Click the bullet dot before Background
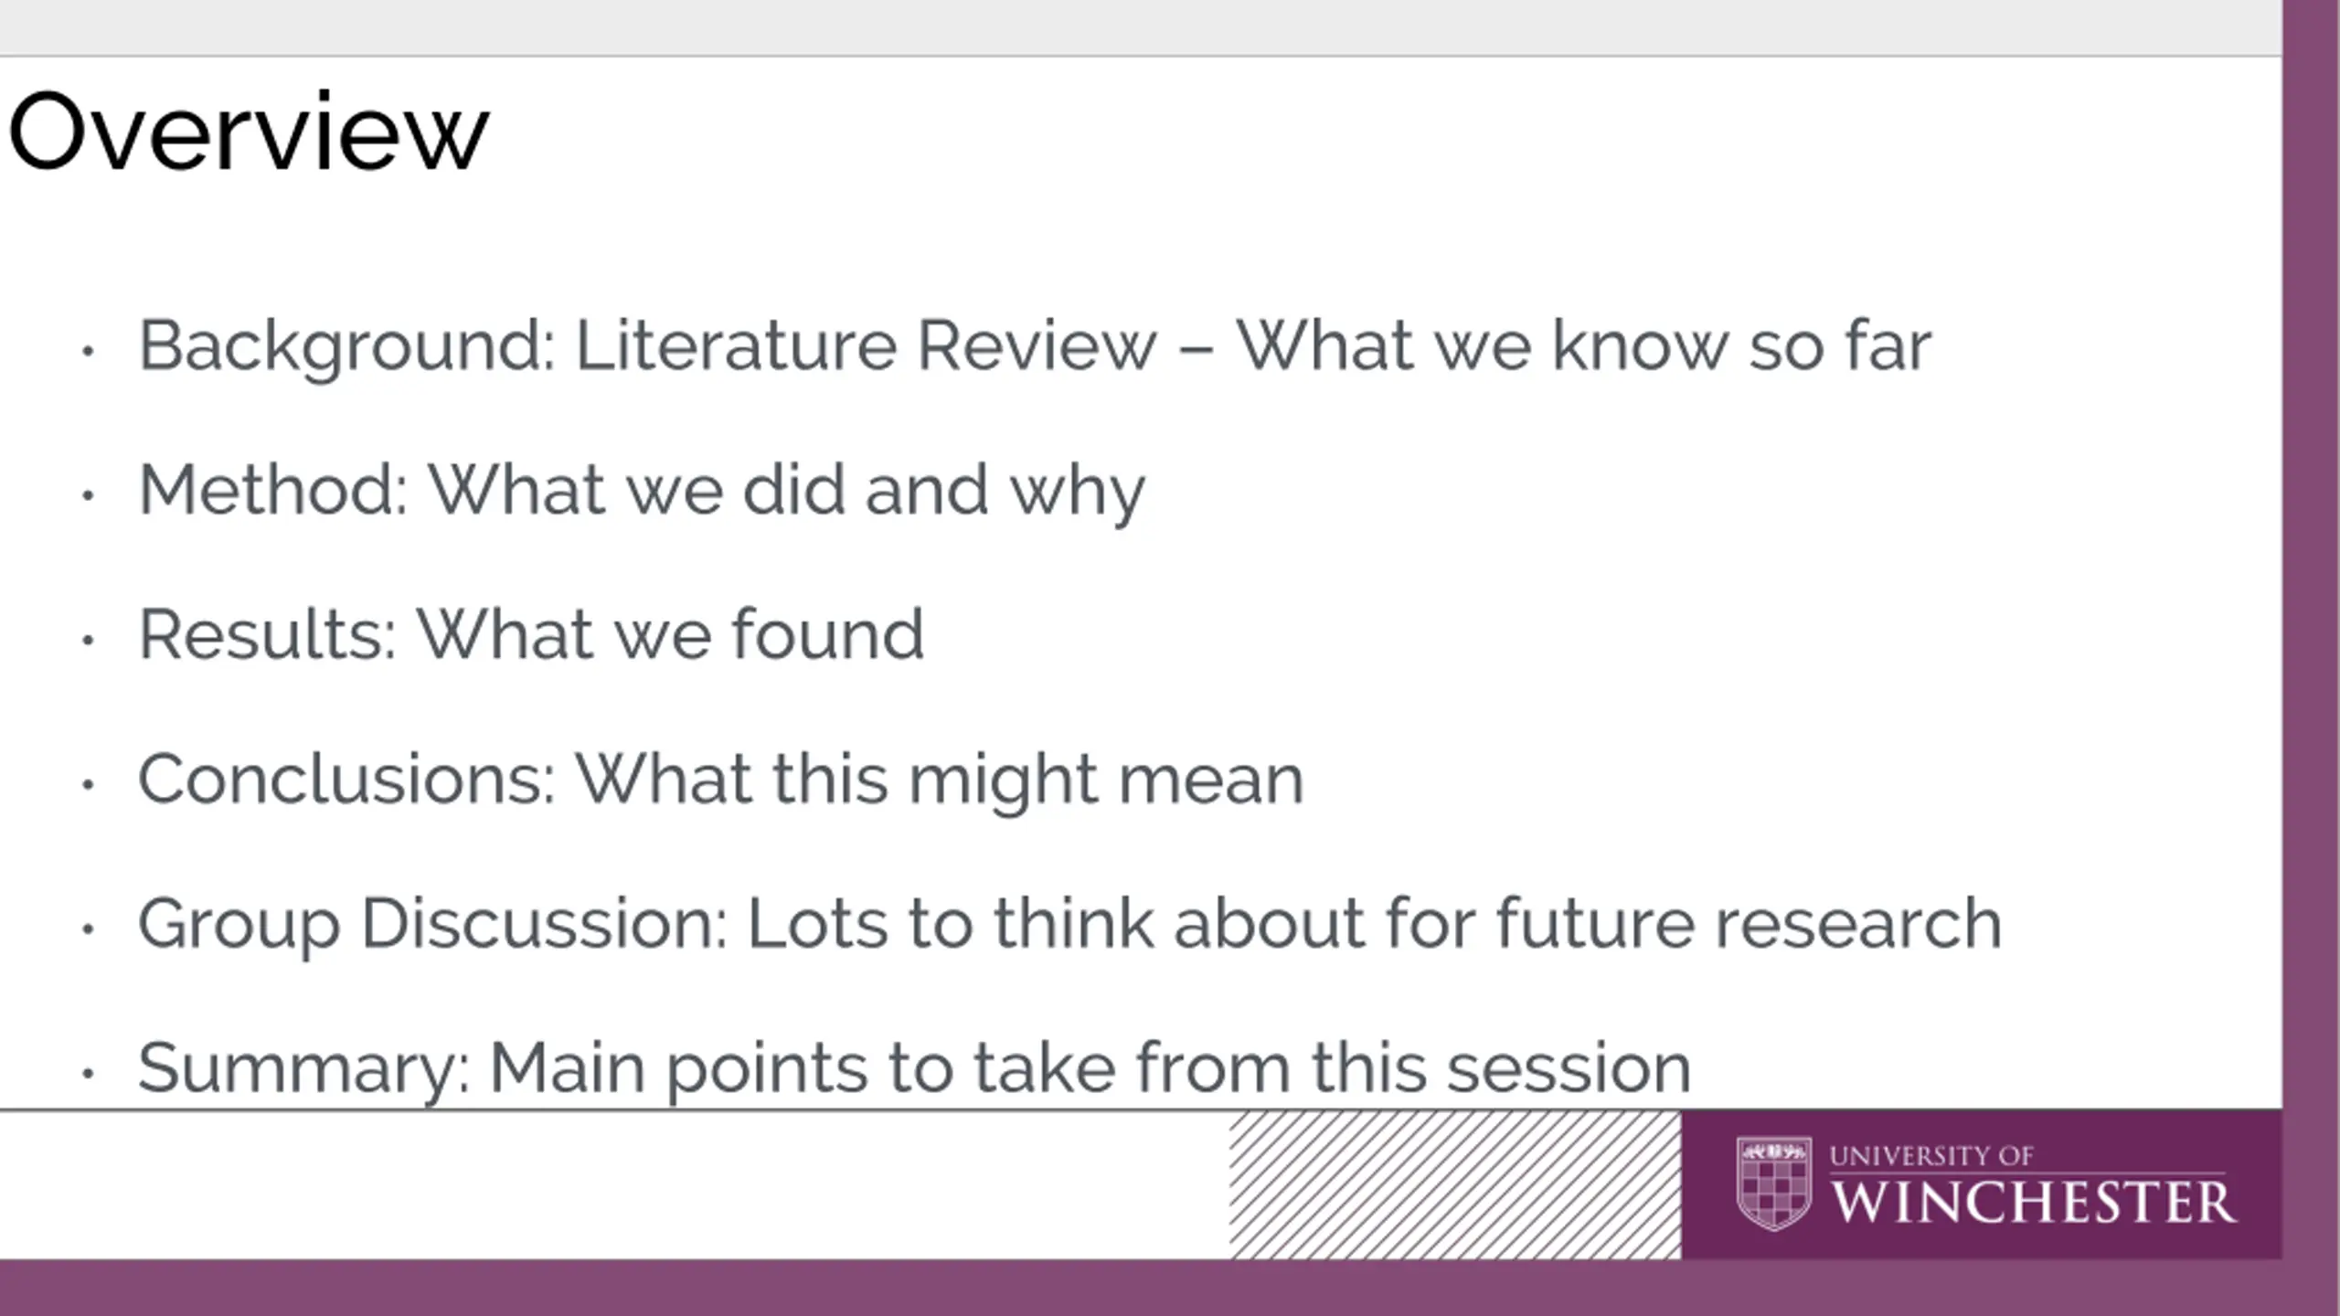 tap(88, 351)
